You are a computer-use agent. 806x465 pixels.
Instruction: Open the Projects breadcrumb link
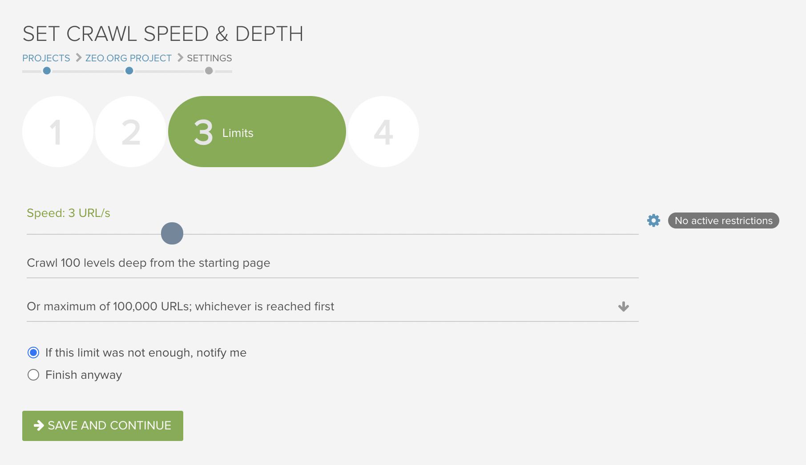[x=46, y=58]
